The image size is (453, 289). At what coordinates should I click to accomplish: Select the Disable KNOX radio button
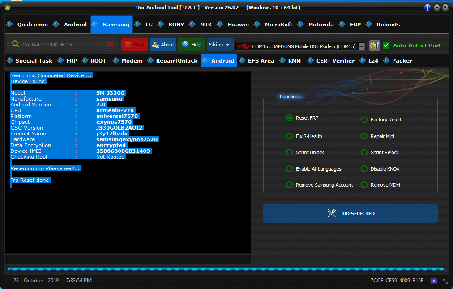pos(364,169)
